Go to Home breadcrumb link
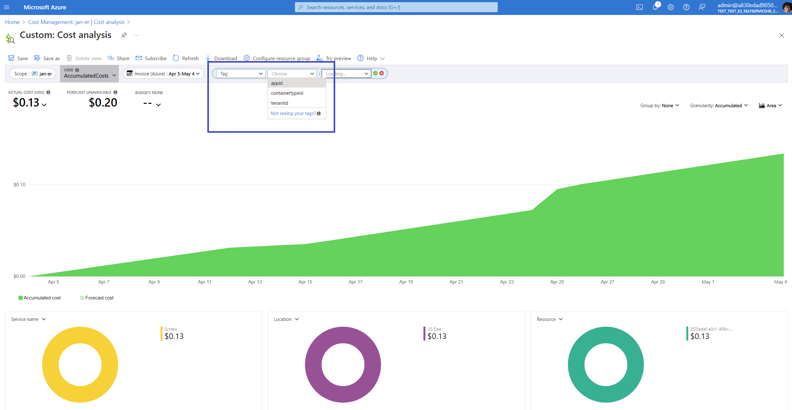Viewport: 792px width, 410px height. pyautogui.click(x=12, y=22)
